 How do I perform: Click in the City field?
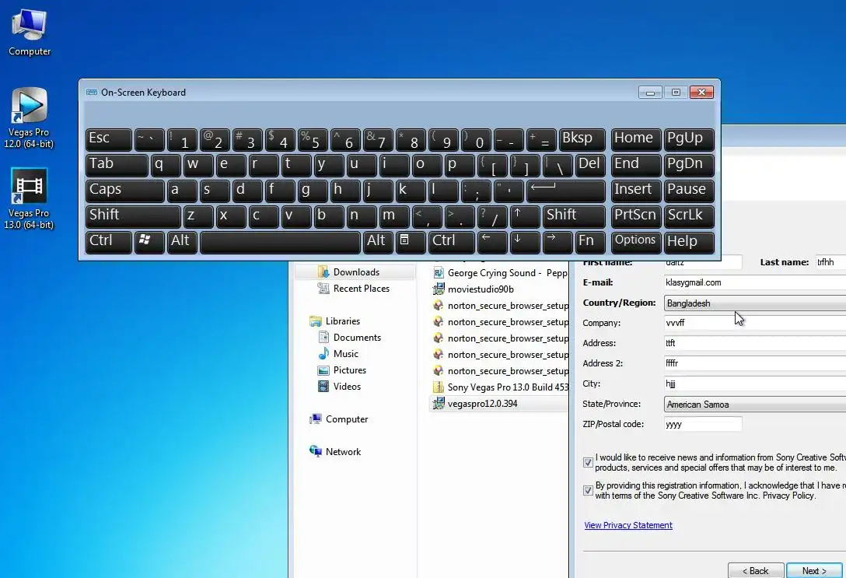(x=755, y=384)
